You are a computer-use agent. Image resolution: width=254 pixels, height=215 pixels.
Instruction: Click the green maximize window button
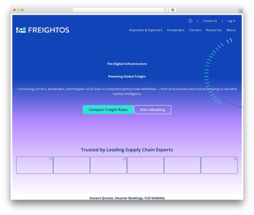(22, 10)
